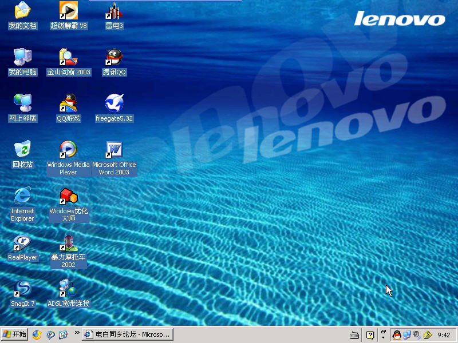Open 金山词霸 2003 dictionary shortcut
This screenshot has width=458, height=343.
(68, 58)
